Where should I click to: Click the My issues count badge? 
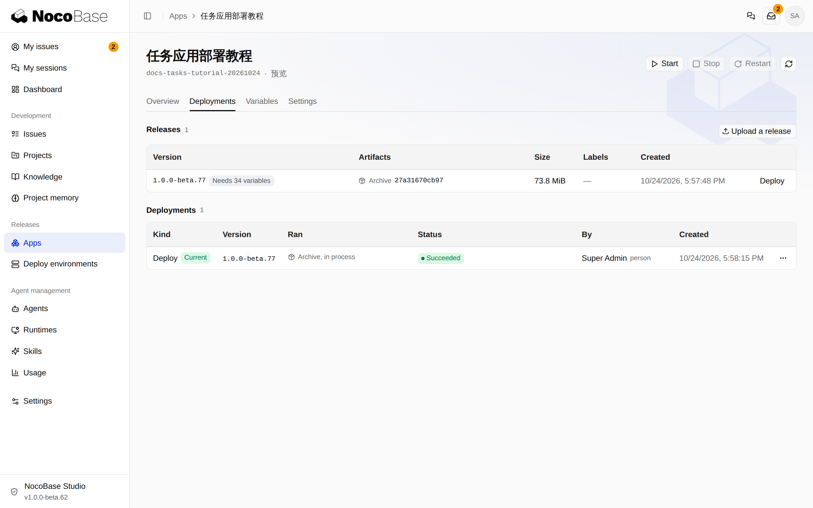(x=113, y=47)
